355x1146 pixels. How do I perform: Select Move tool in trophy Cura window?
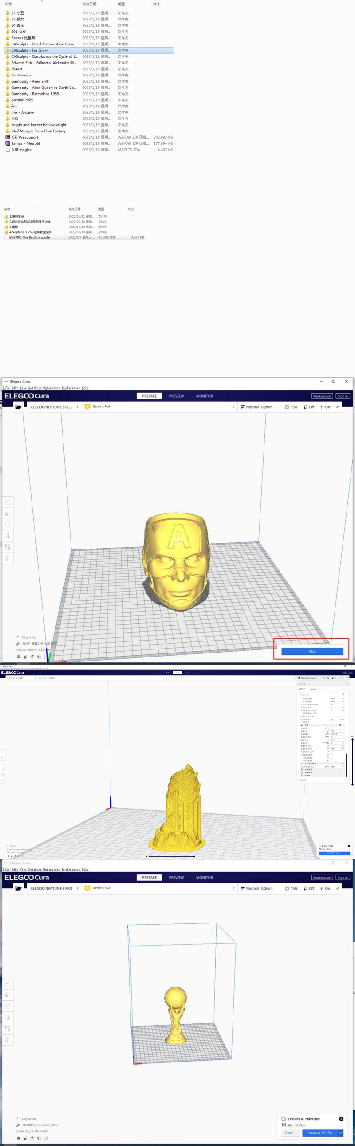[x=8, y=983]
